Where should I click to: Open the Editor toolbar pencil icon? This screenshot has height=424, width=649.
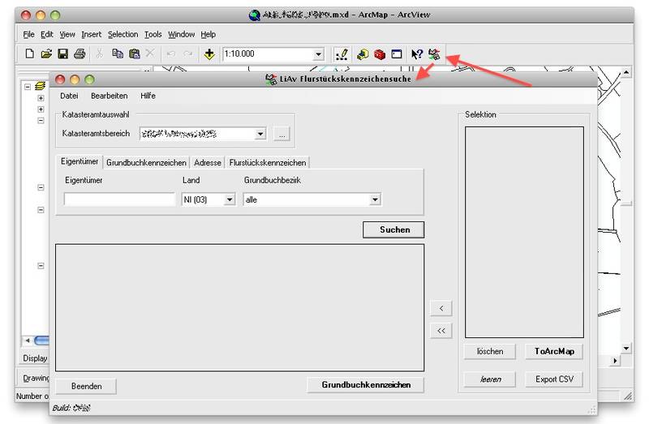pos(342,54)
